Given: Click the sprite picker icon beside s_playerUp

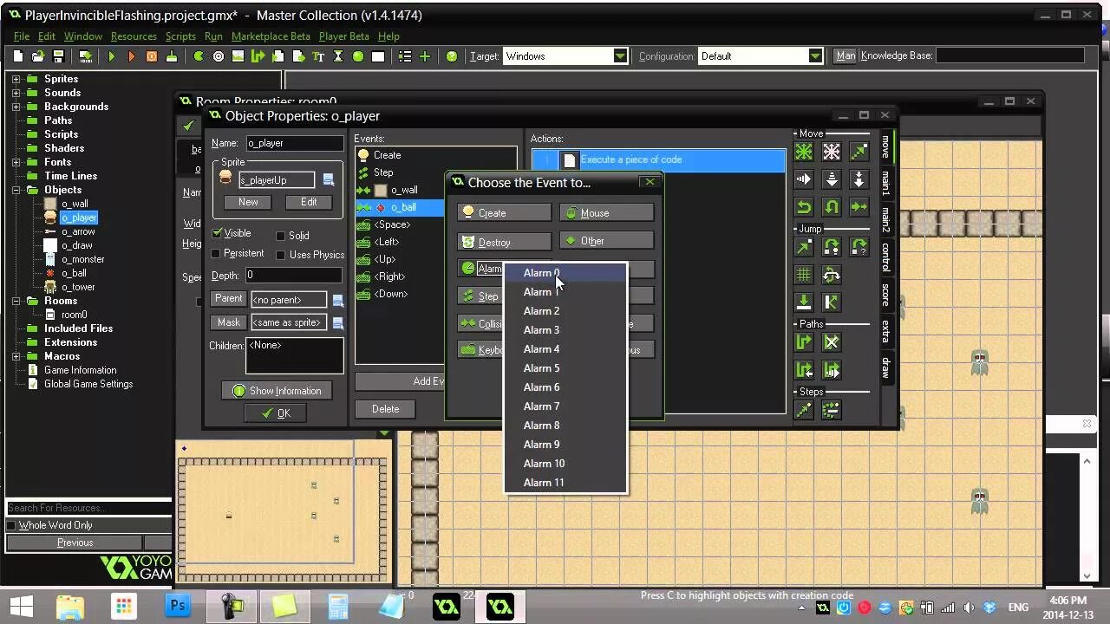Looking at the screenshot, I should pyautogui.click(x=329, y=180).
